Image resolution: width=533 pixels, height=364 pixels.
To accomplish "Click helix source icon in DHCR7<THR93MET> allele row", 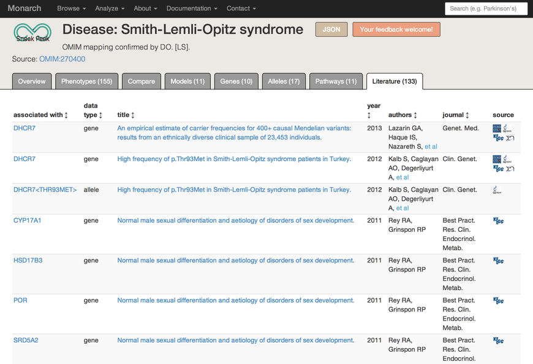I will [x=497, y=190].
